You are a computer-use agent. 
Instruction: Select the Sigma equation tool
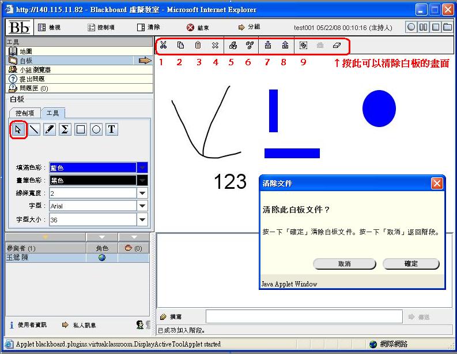point(65,129)
